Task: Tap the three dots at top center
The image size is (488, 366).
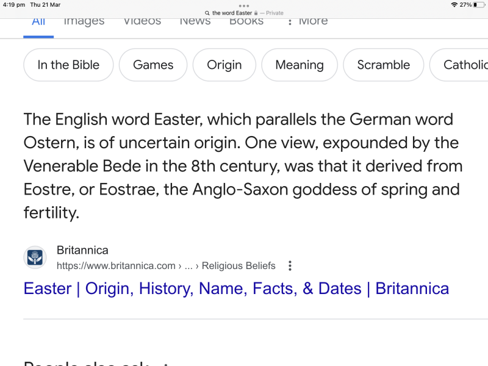Action: click(243, 6)
